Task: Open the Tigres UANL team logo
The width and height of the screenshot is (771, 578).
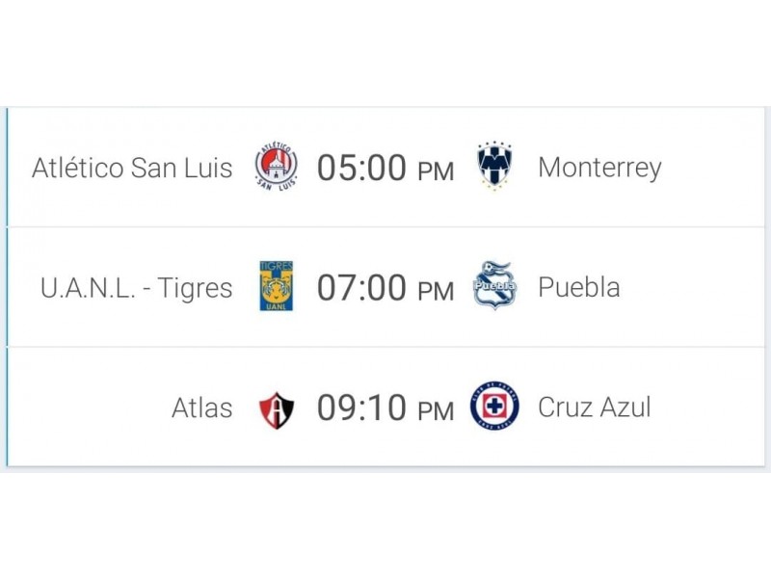Action: (277, 286)
